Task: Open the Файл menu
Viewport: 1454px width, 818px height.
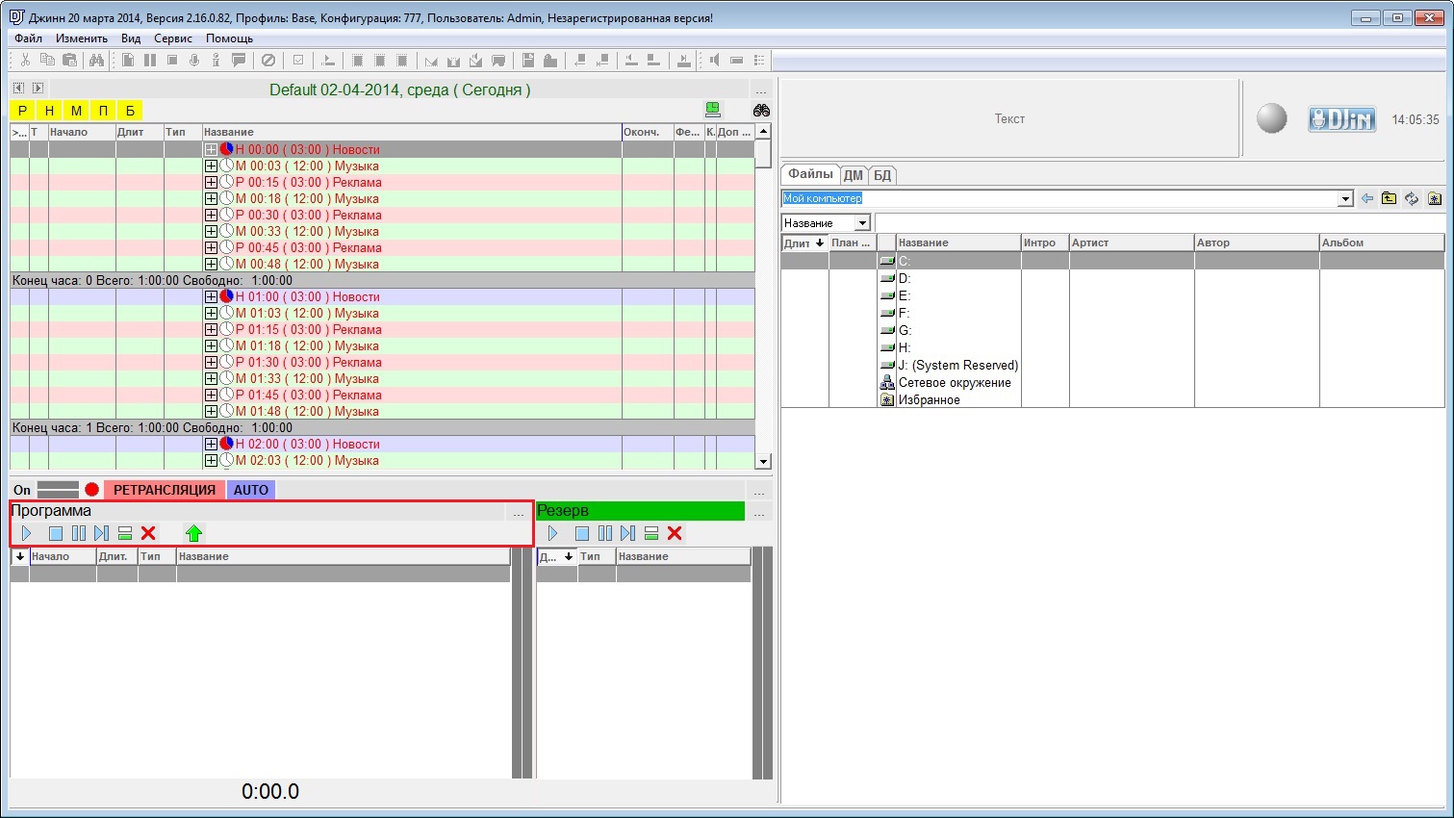Action: 28,38
